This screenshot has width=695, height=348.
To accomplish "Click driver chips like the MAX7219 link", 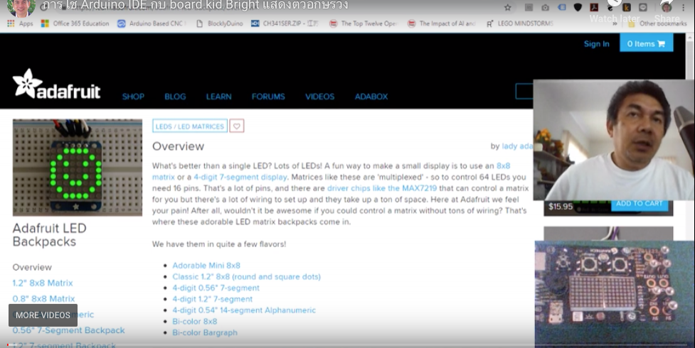I will coord(381,188).
